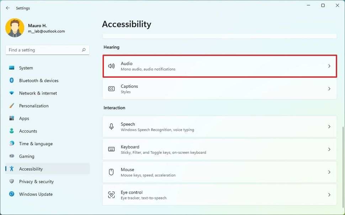Expand the Mouse settings chevron

coord(329,172)
